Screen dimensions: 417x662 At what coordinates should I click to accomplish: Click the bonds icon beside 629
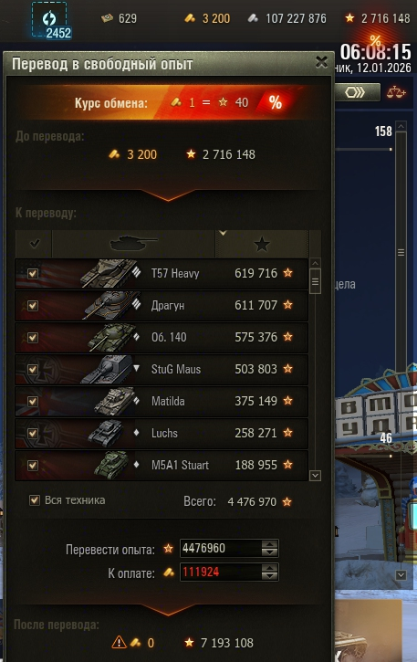tap(107, 18)
